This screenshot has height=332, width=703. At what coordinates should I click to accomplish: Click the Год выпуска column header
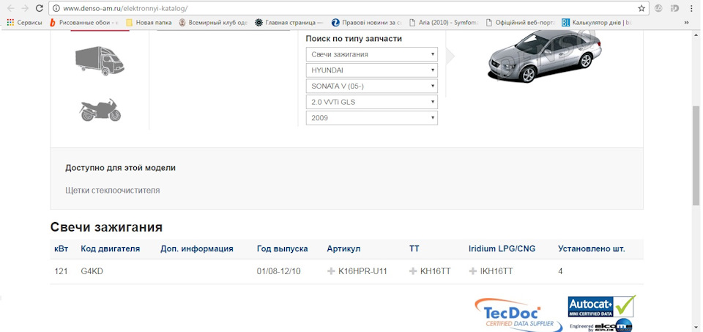click(282, 248)
